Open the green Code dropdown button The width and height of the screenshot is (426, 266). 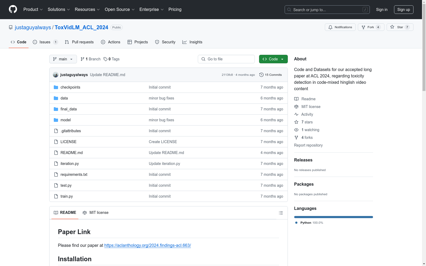pos(273,59)
